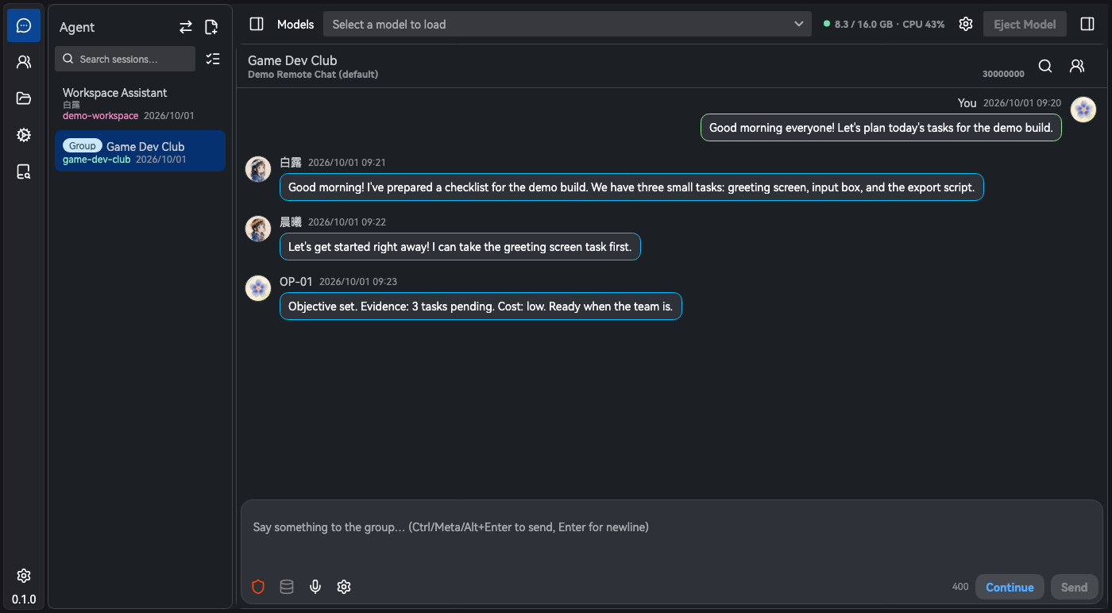Focus the Search sessions input field
The image size is (1112, 613).
click(125, 59)
